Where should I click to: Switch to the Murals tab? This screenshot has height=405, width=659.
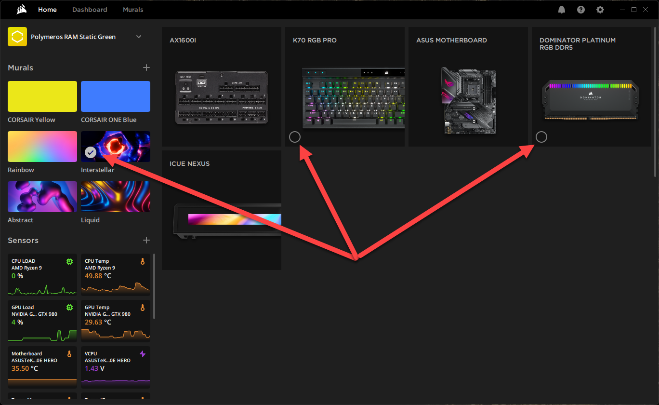coord(133,10)
